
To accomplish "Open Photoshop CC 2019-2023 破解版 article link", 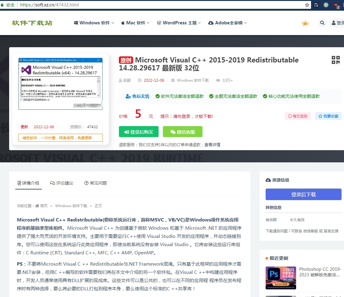I will click(x=320, y=272).
